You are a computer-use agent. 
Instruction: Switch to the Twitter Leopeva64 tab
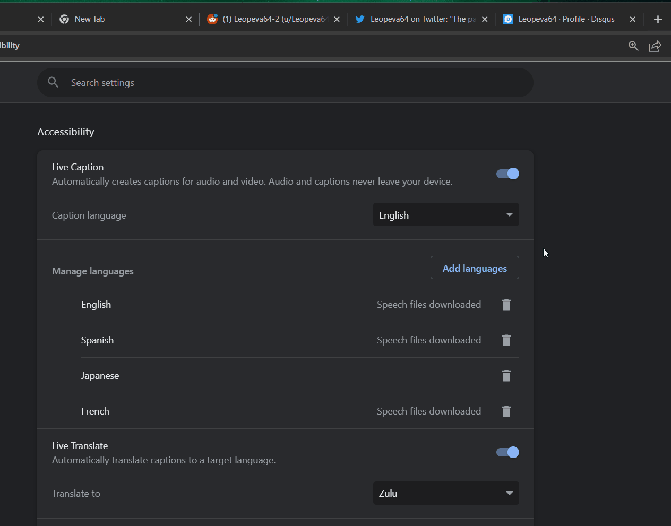point(419,19)
